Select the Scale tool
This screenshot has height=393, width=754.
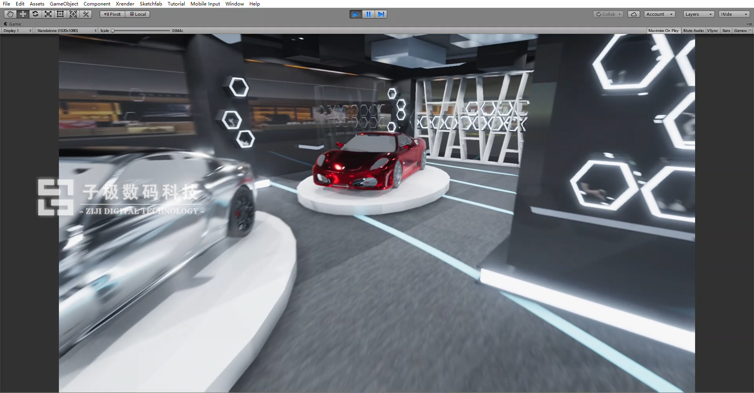coord(48,14)
